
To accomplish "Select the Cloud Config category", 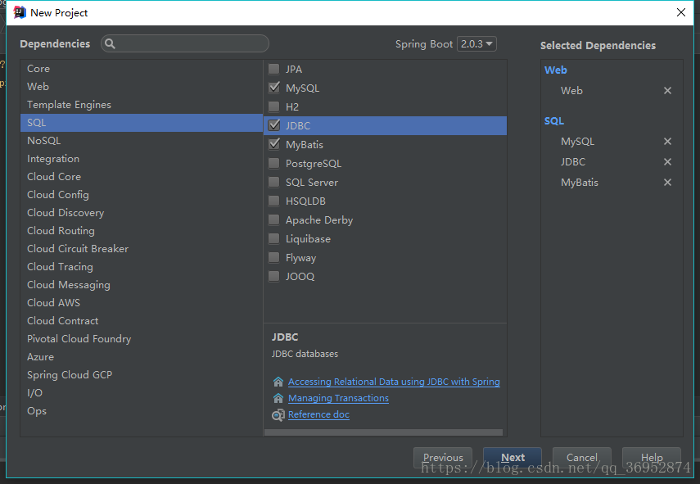I will 142,195.
